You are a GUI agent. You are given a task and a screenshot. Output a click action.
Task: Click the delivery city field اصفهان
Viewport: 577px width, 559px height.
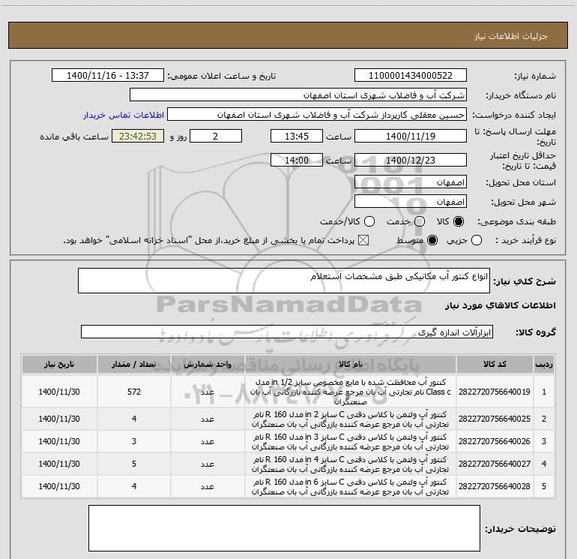tap(411, 202)
